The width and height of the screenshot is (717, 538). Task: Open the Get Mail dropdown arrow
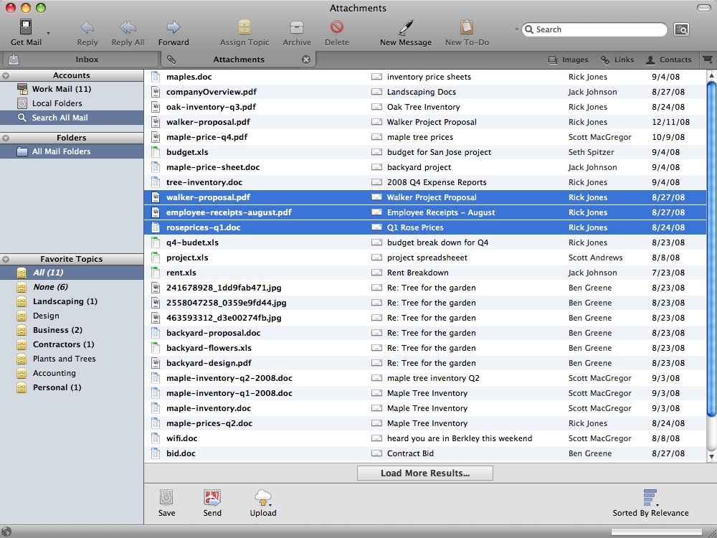pos(48,34)
